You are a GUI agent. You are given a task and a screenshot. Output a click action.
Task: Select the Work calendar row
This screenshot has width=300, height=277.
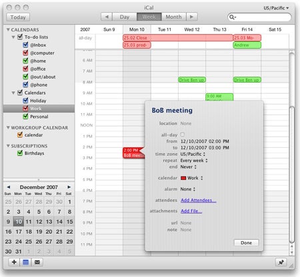click(x=39, y=109)
